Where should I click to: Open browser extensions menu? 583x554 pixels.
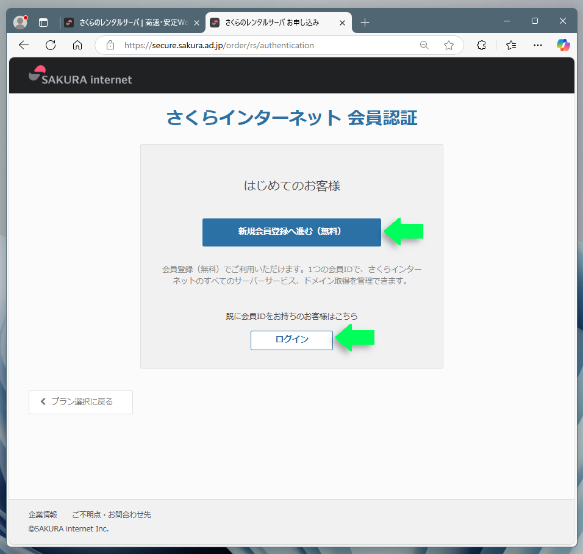(481, 45)
